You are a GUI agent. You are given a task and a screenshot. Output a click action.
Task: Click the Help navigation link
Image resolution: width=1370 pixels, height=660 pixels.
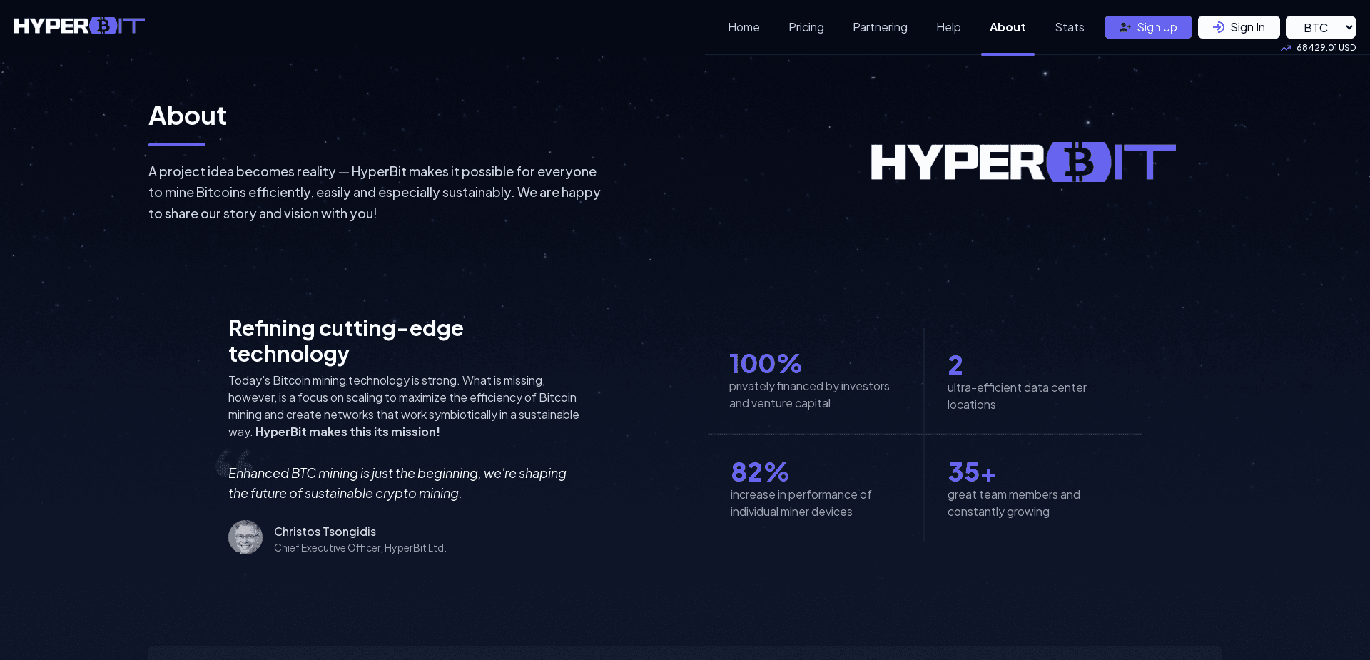948,27
